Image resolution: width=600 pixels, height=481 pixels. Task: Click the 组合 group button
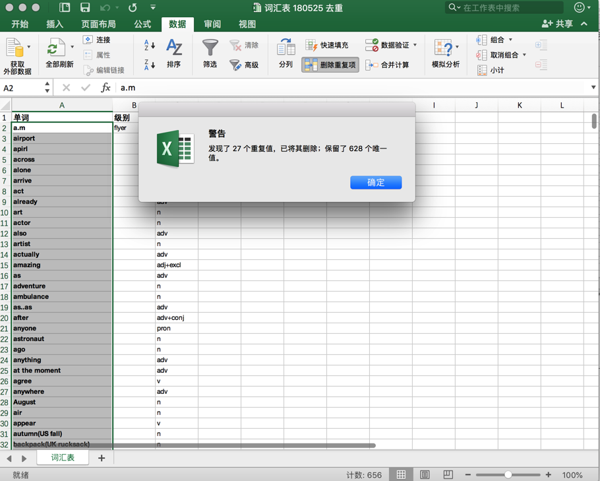pyautogui.click(x=490, y=40)
